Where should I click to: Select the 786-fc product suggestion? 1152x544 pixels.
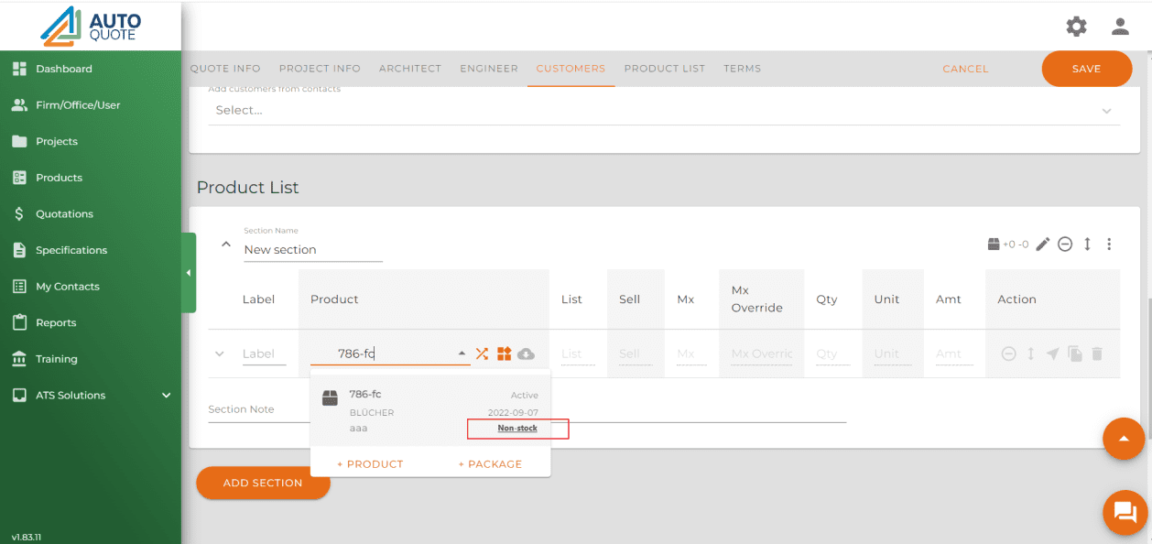click(429, 411)
